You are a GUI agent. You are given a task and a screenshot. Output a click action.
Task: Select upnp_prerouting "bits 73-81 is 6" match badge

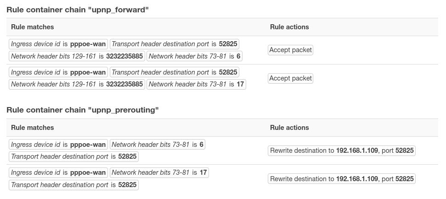pos(158,145)
